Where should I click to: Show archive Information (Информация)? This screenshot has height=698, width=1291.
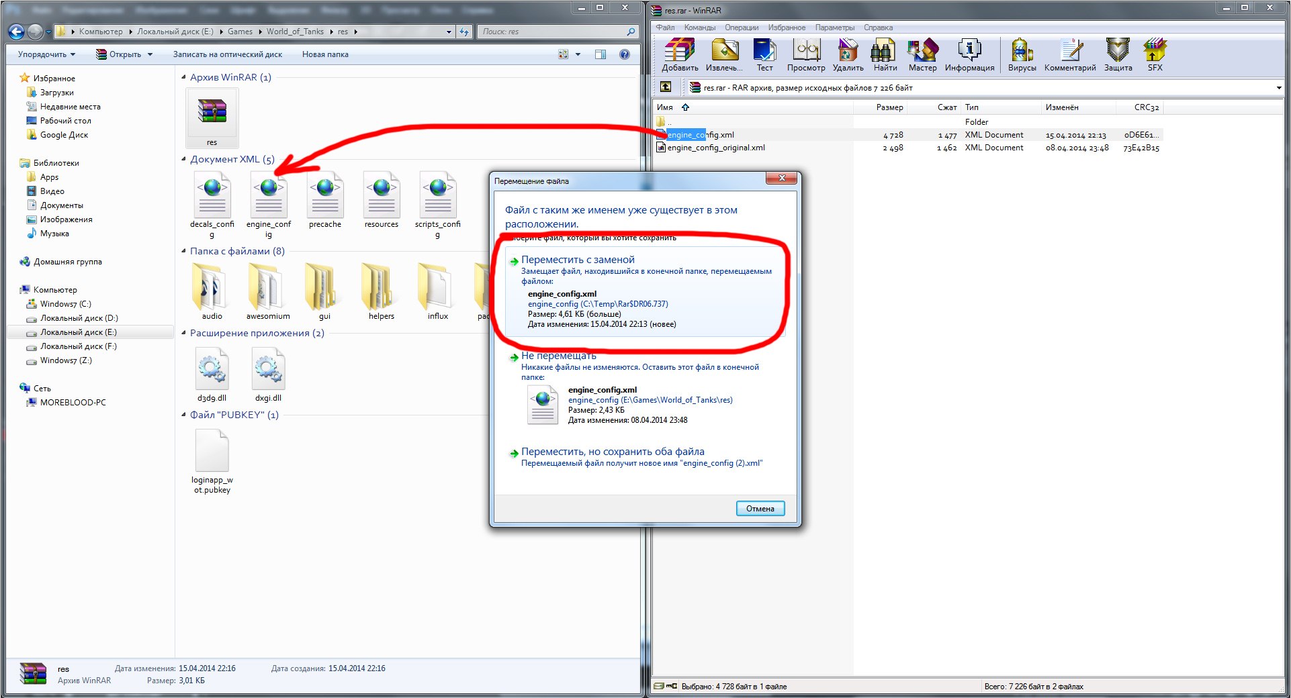[x=969, y=55]
